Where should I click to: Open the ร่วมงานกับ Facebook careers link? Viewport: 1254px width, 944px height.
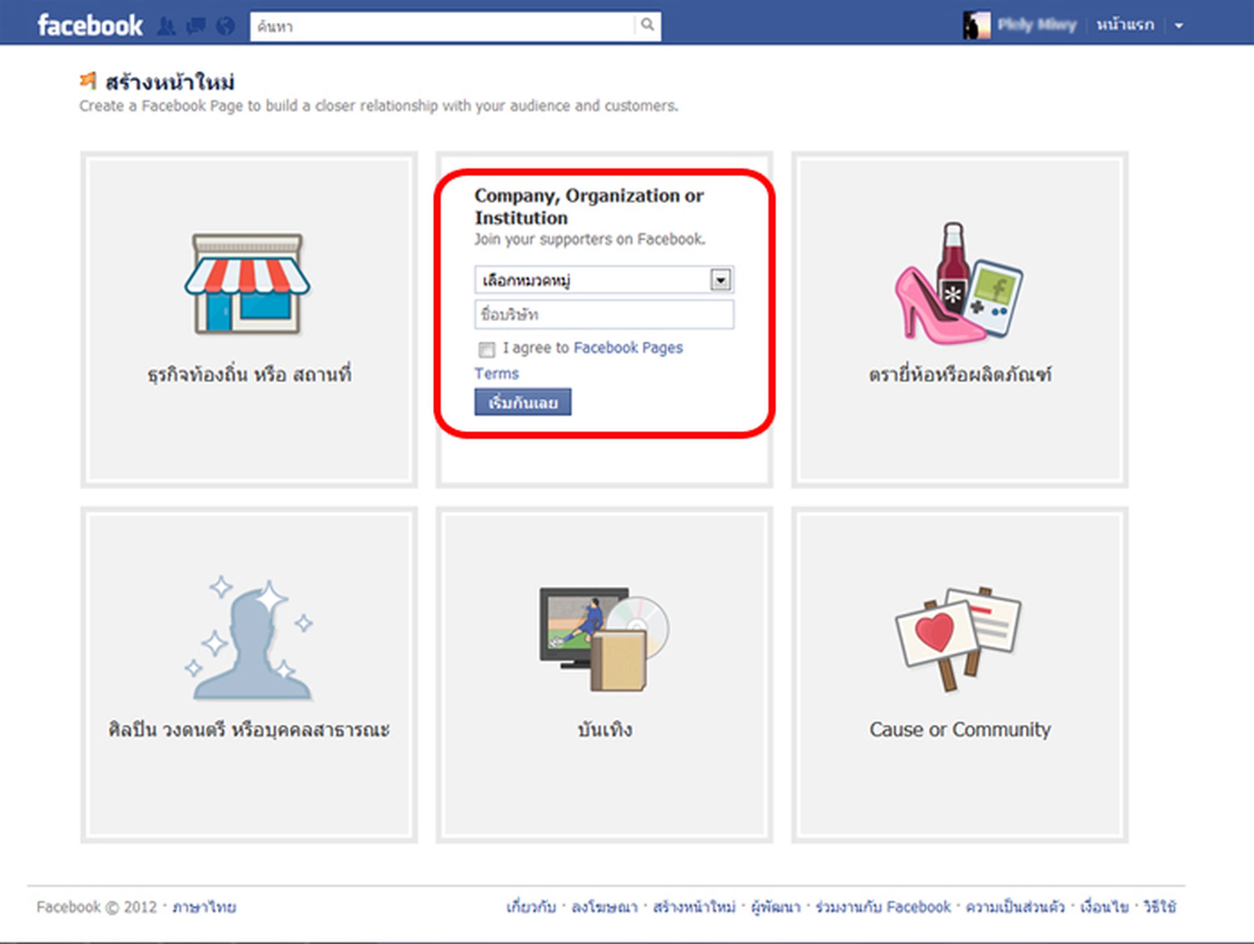(x=883, y=907)
